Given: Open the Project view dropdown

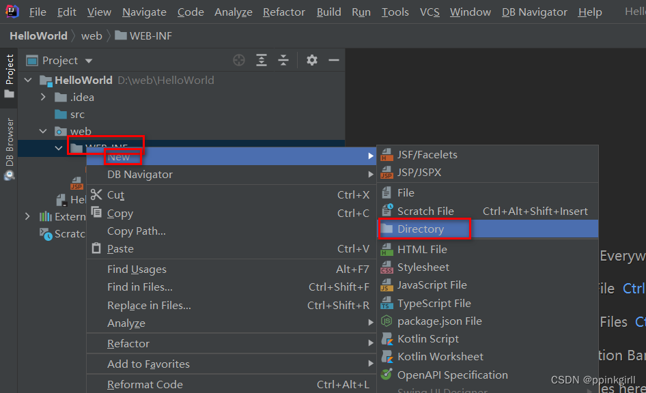Looking at the screenshot, I should tap(89, 61).
